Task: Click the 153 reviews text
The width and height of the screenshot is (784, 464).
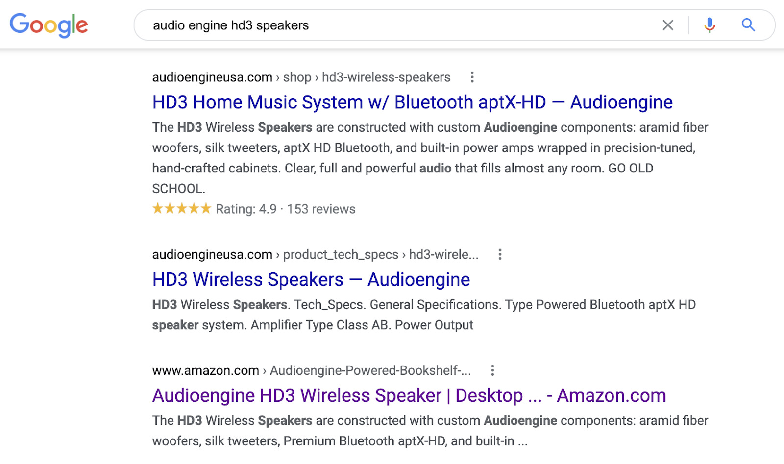Action: click(321, 209)
